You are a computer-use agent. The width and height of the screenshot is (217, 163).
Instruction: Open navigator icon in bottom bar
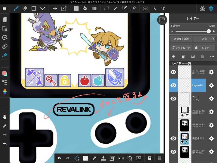point(139,158)
